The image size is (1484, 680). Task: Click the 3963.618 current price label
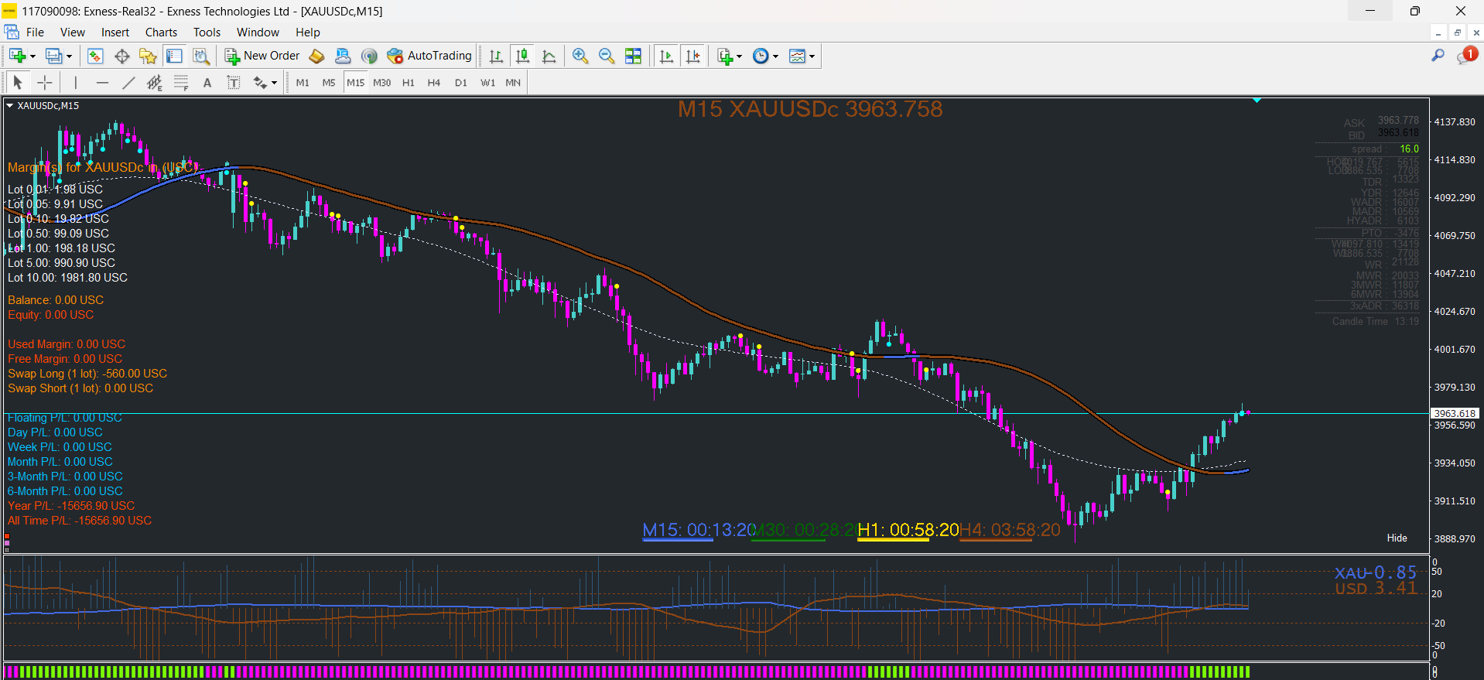(1455, 414)
